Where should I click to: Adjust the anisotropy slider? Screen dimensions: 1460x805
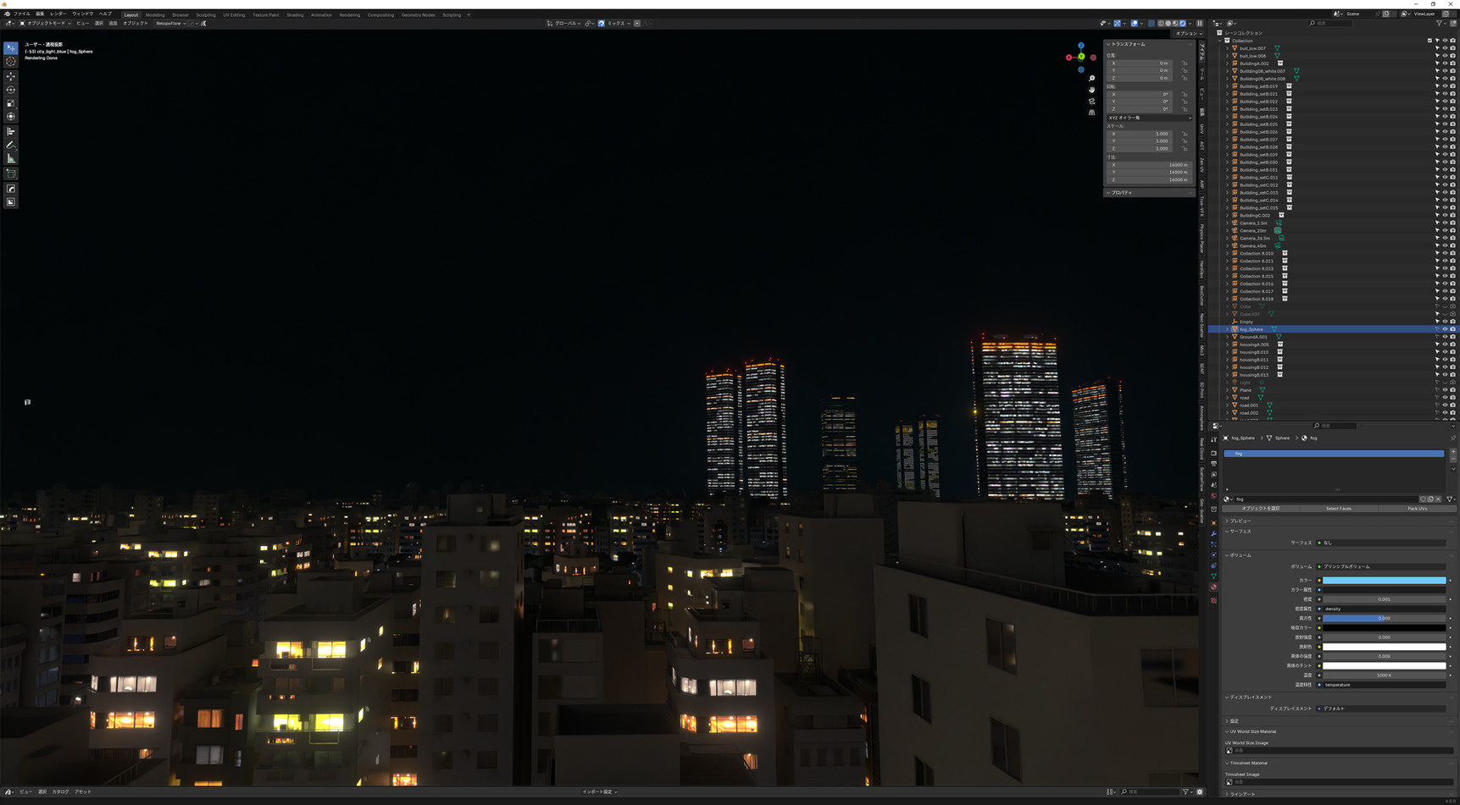[1384, 618]
